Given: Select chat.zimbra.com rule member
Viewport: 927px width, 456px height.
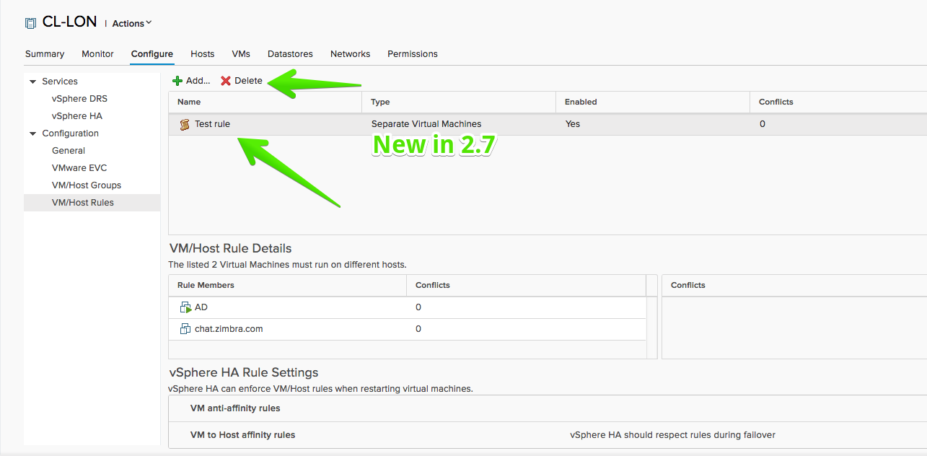Looking at the screenshot, I should (x=229, y=329).
